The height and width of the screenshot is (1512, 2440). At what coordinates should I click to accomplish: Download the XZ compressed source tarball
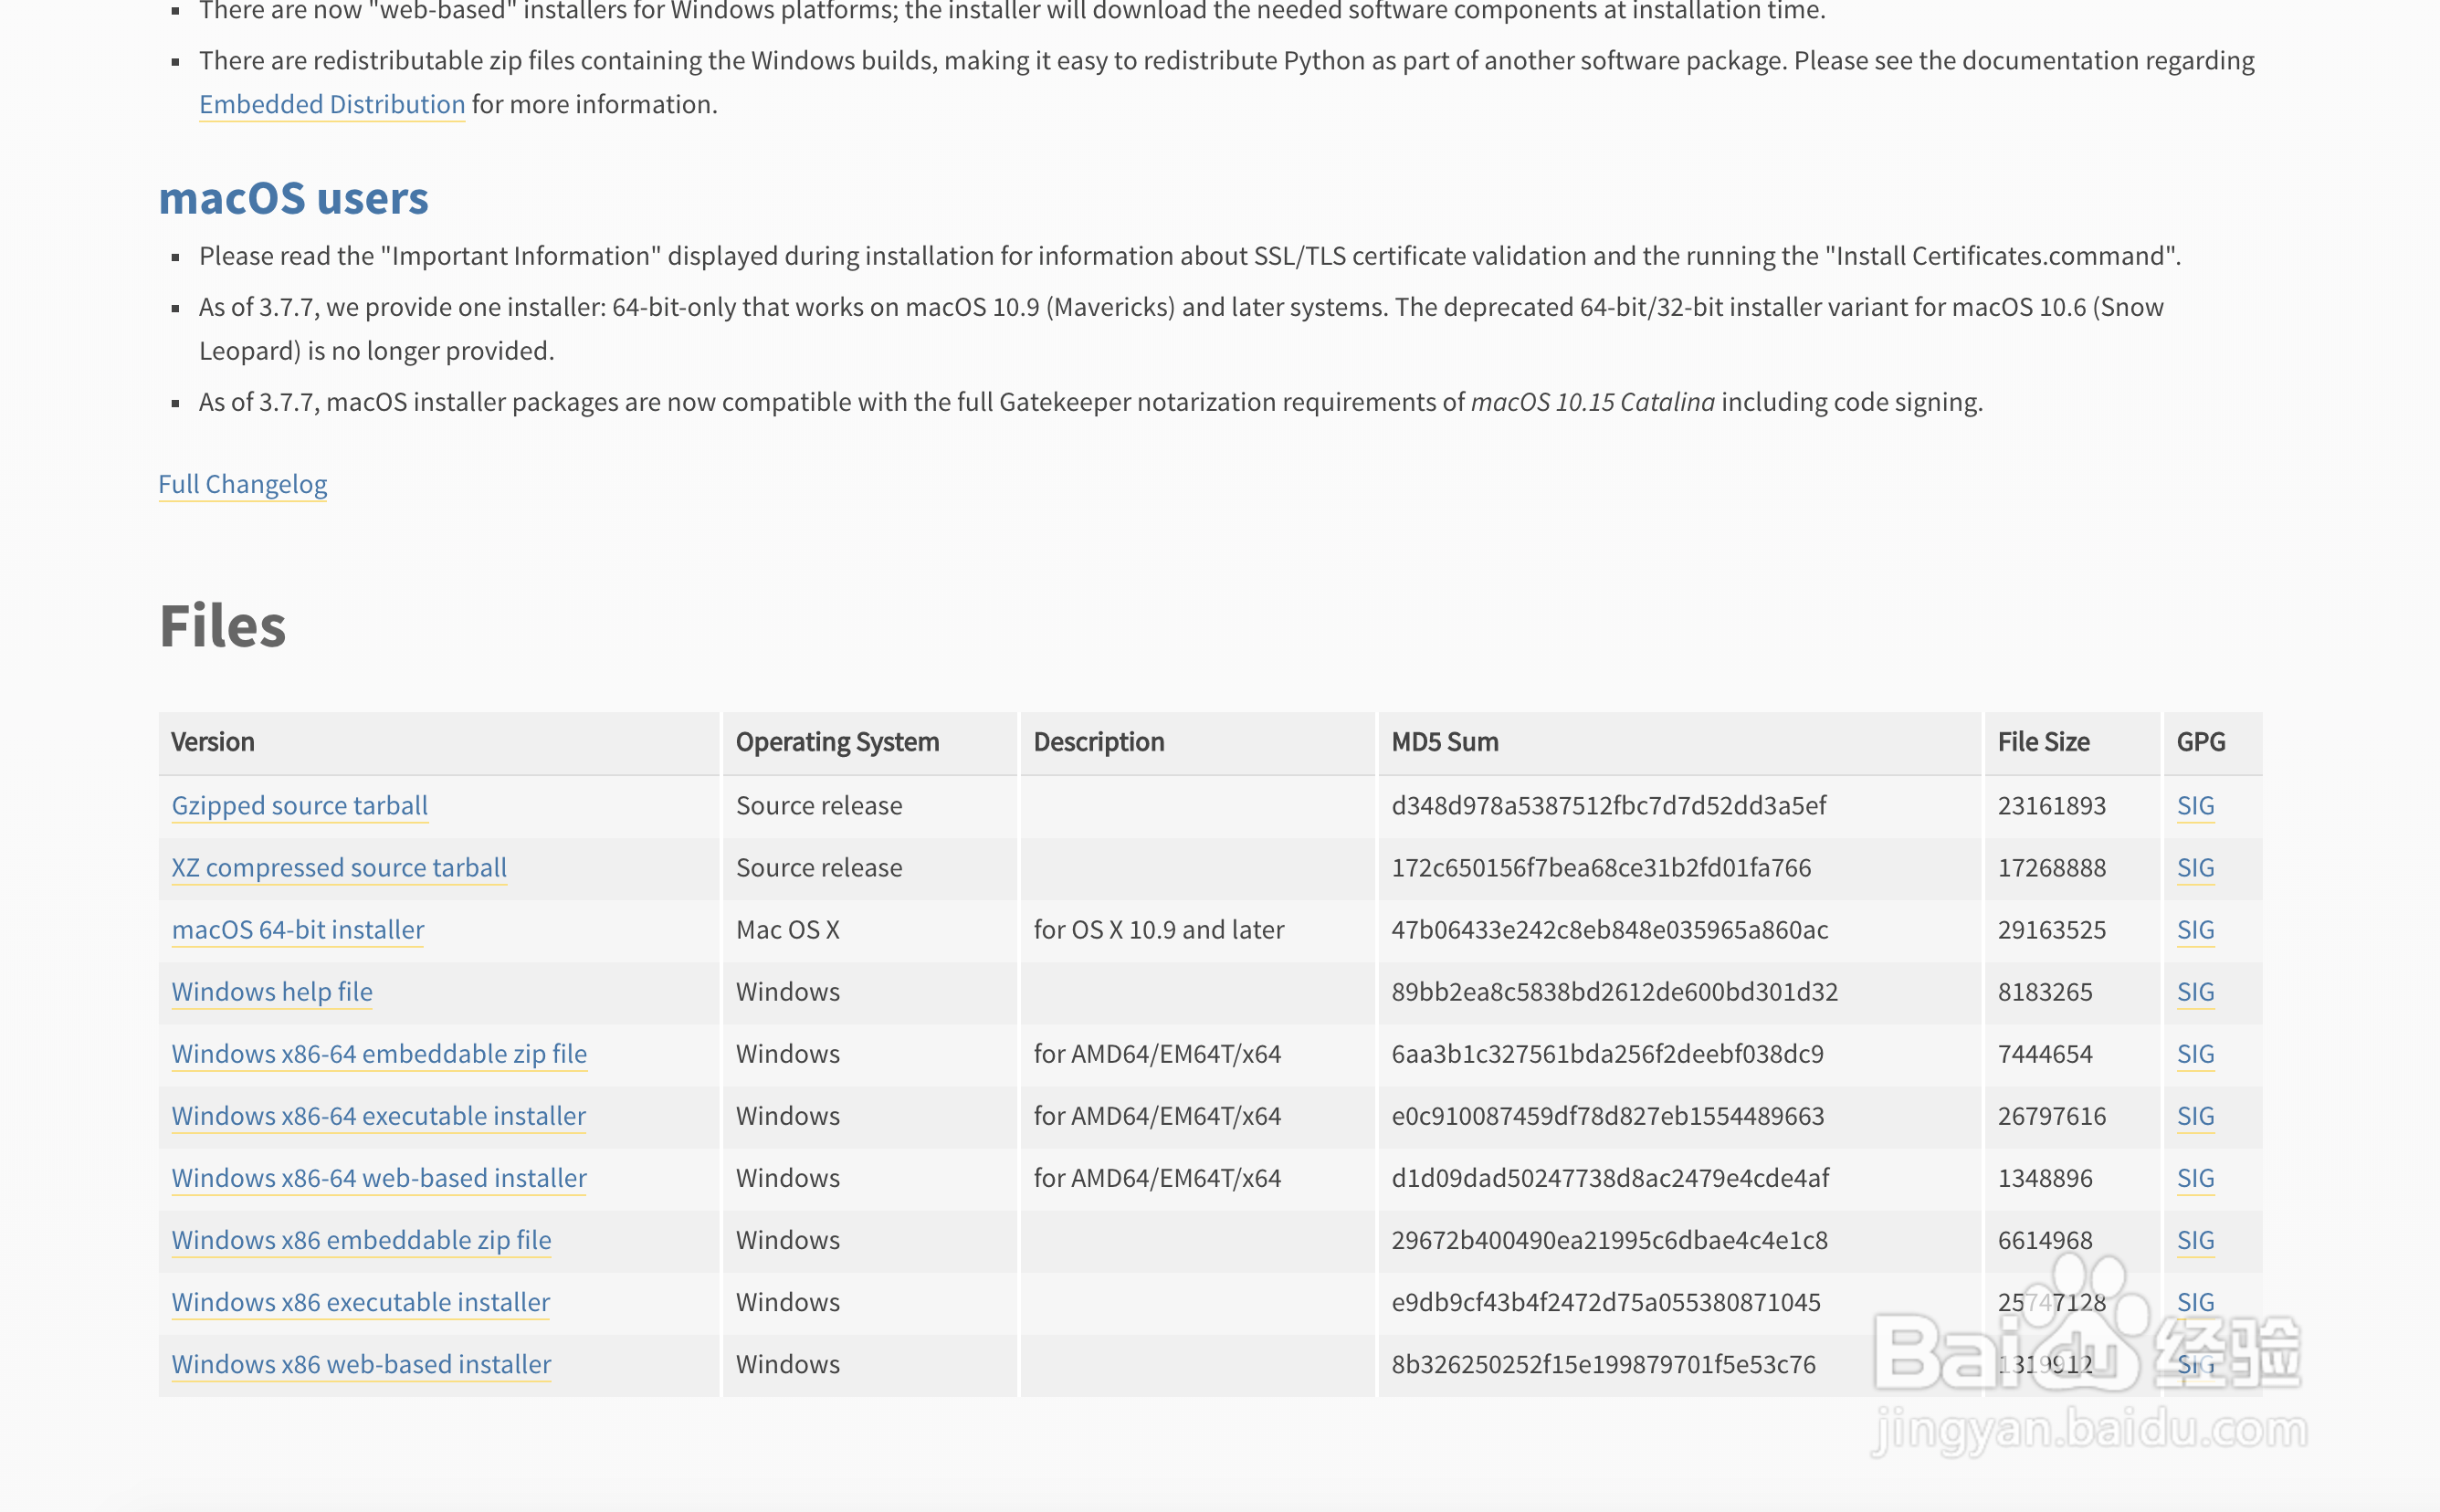338,867
